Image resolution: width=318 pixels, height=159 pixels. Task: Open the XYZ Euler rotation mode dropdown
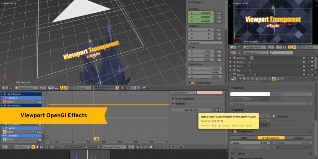205,43
